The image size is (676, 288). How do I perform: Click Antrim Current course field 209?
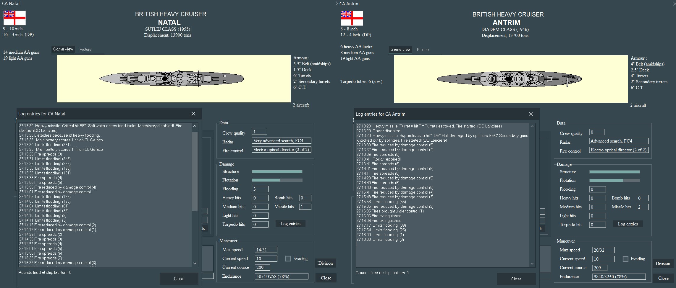(x=600, y=268)
